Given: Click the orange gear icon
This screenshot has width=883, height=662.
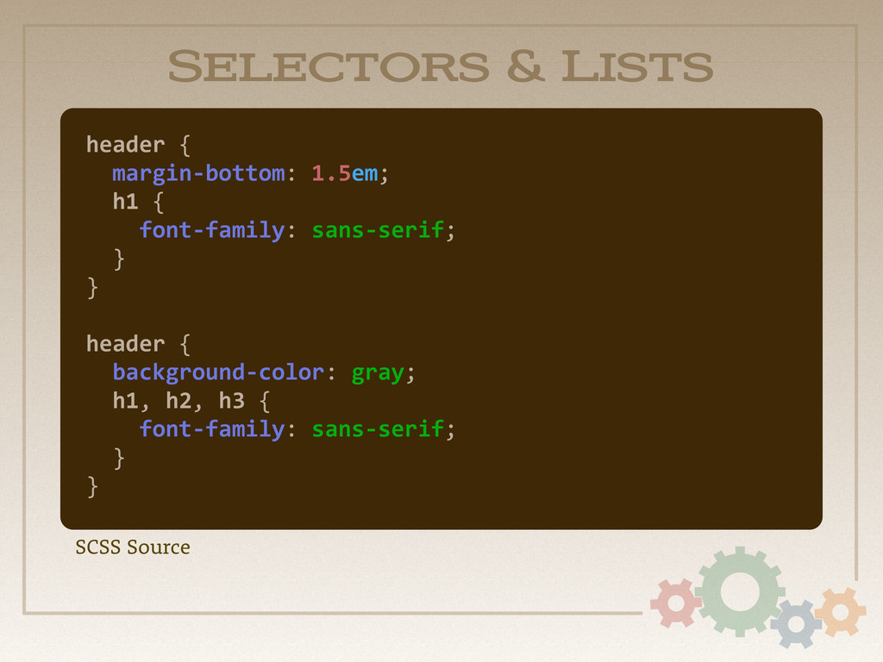Looking at the screenshot, I should [840, 612].
